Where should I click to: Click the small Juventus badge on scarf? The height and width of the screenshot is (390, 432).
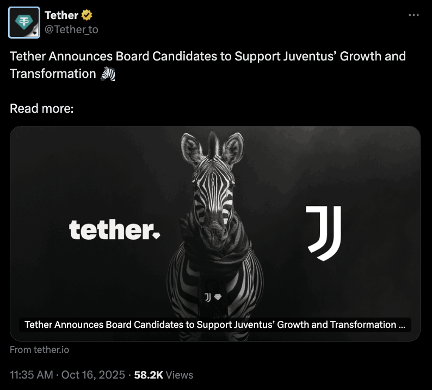tap(207, 297)
